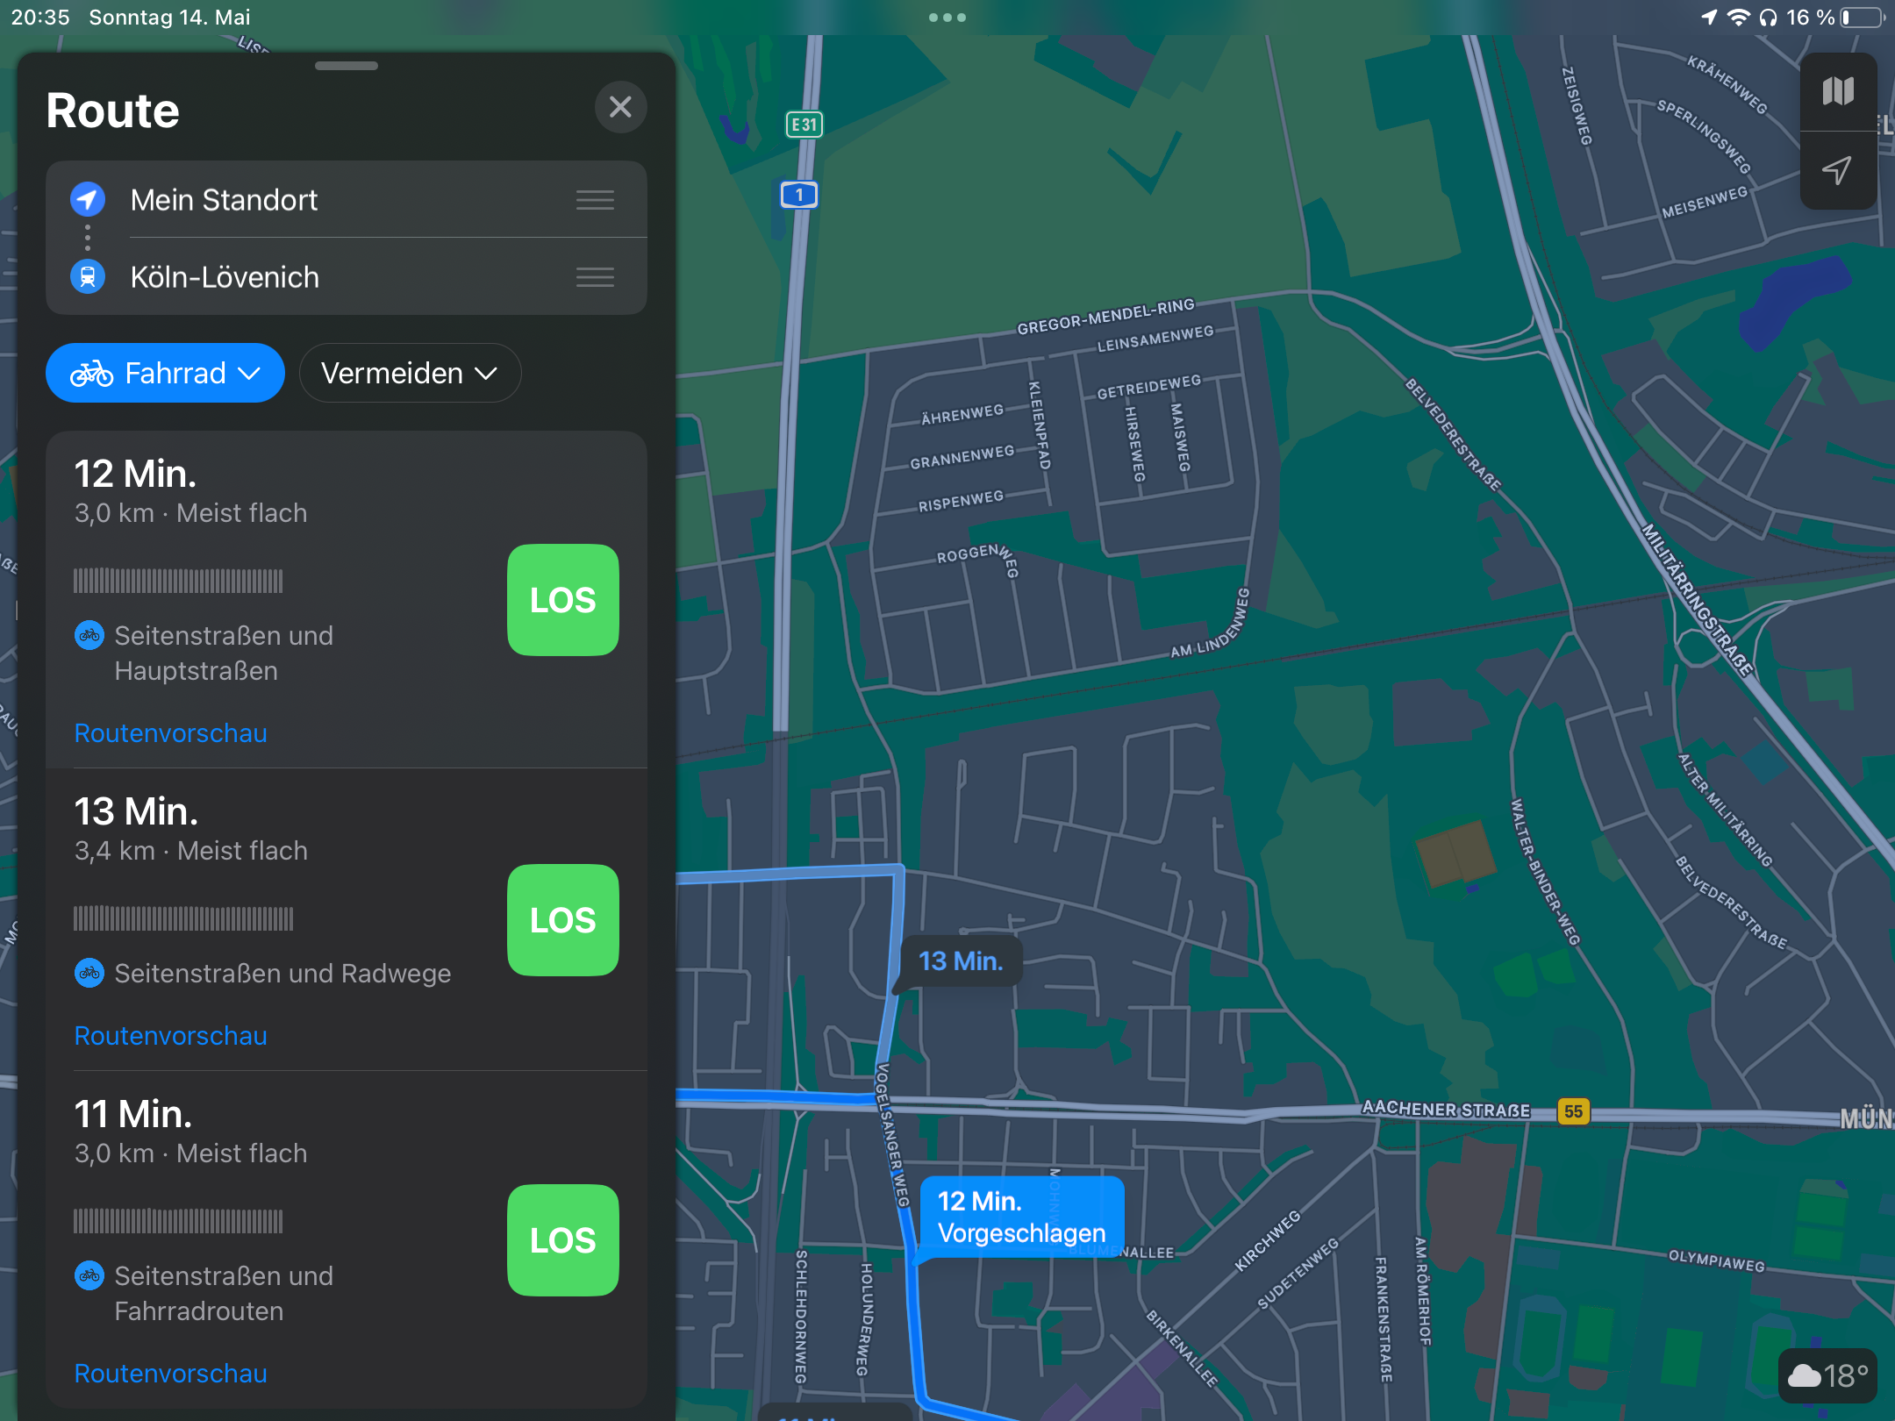Expand the Vermeiden options dropdown

[410, 373]
